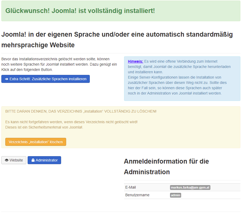This screenshot has width=242, height=213.
Task: Click lock icon on Administrator button
Action: (x=33, y=160)
